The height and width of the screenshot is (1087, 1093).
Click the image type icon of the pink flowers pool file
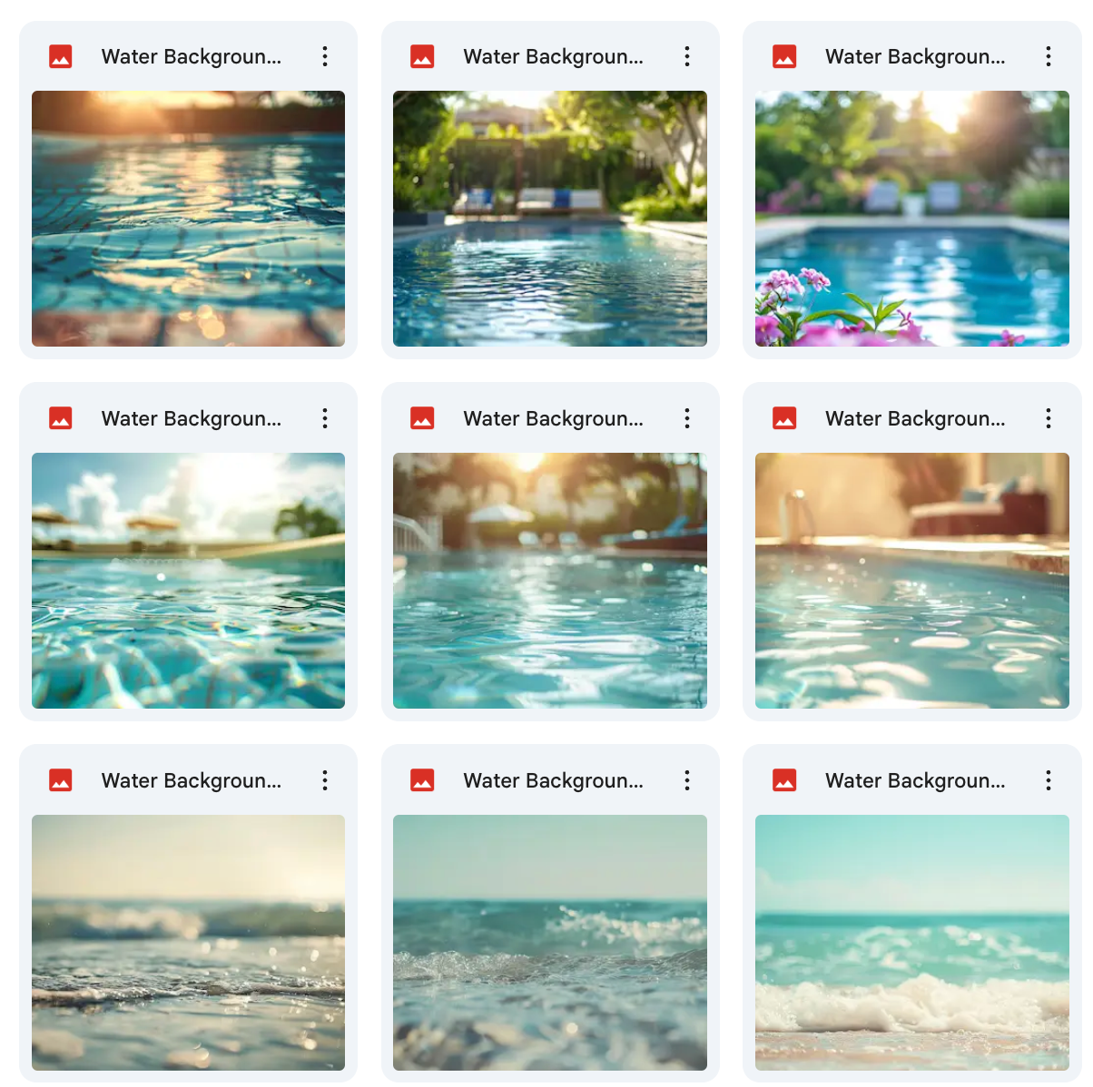(x=784, y=56)
